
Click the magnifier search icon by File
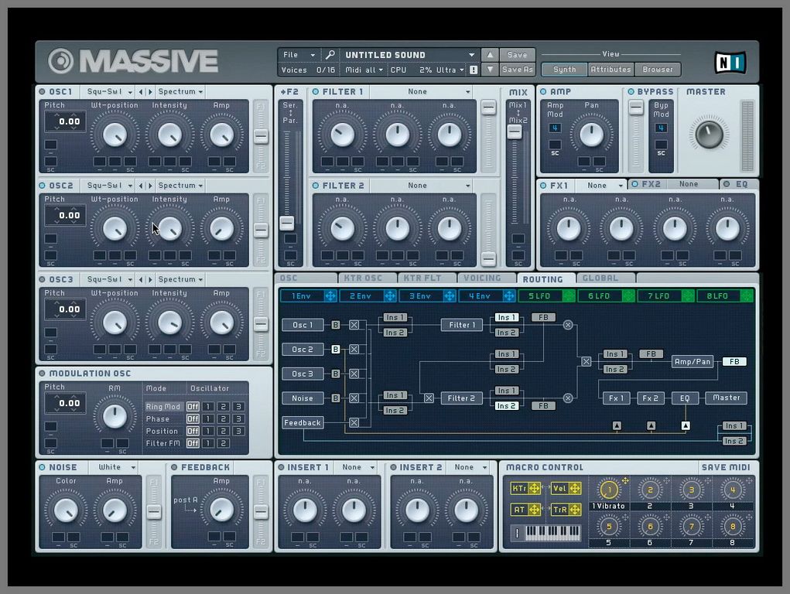(x=330, y=54)
